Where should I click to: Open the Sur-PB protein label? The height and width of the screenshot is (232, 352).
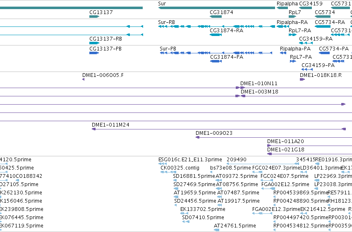coord(168,49)
